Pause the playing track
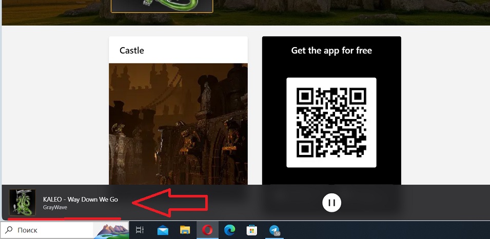 (331, 203)
